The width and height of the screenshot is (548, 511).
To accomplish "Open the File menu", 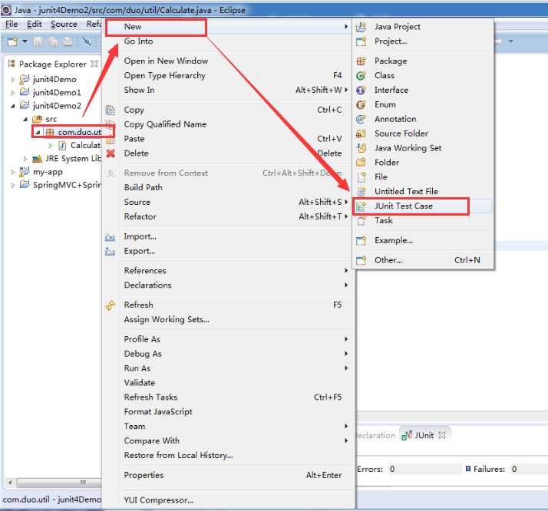I will click(12, 24).
